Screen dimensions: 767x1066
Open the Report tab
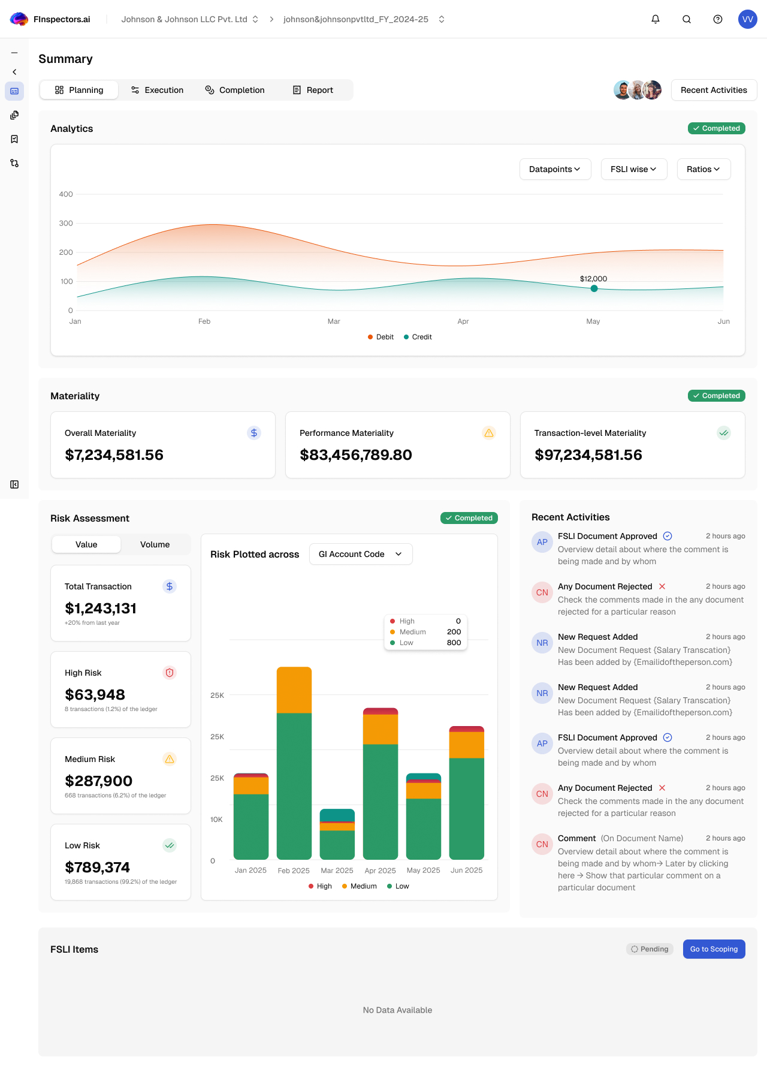(x=313, y=90)
